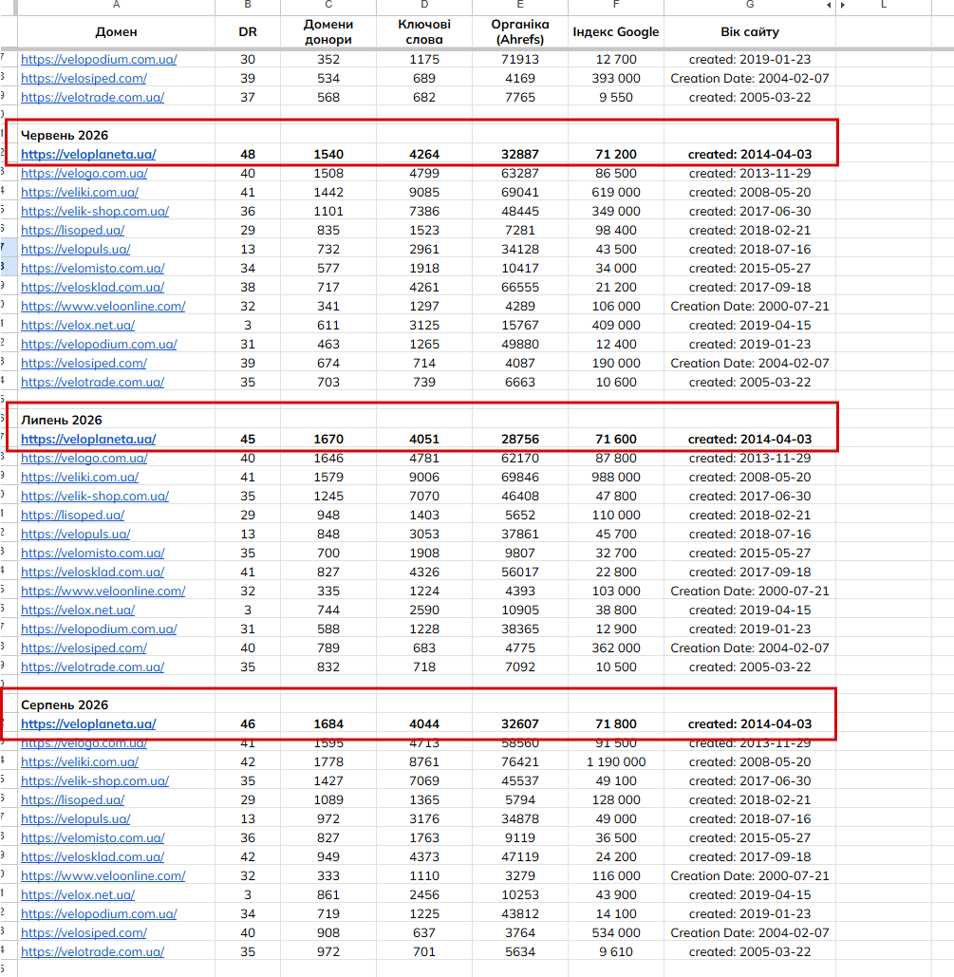Select column A header
The width and height of the screenshot is (954, 977).
(116, 5)
